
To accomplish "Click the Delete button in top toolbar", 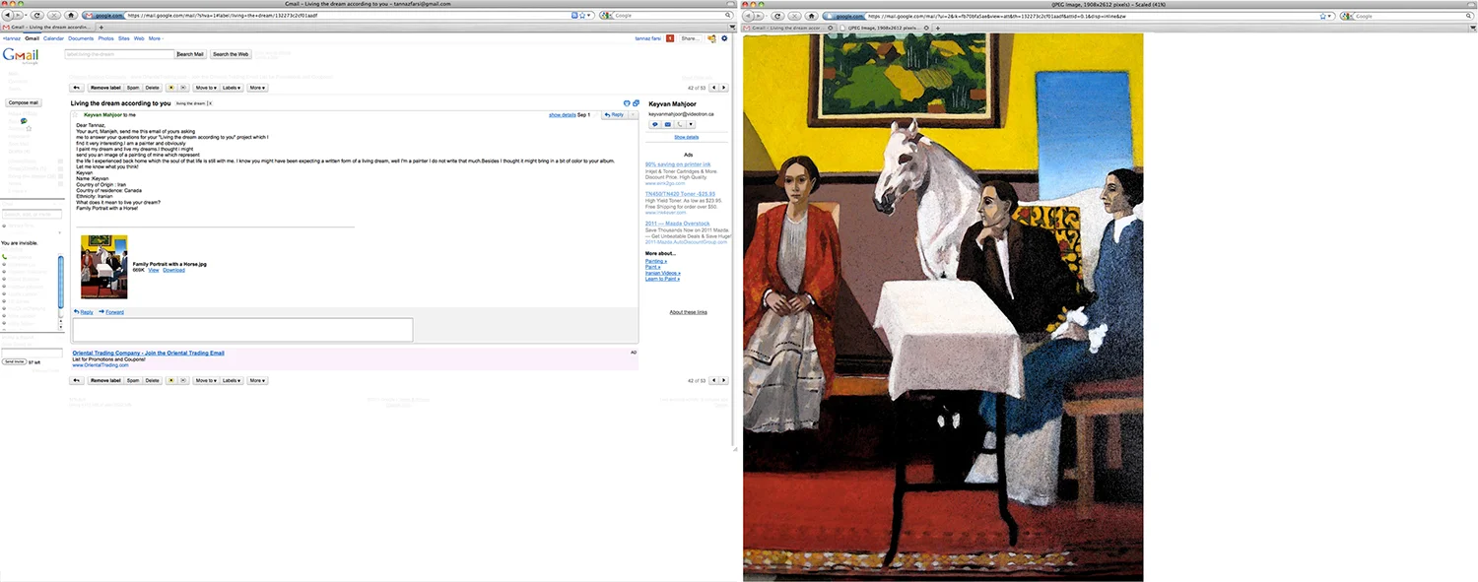I will (x=153, y=88).
